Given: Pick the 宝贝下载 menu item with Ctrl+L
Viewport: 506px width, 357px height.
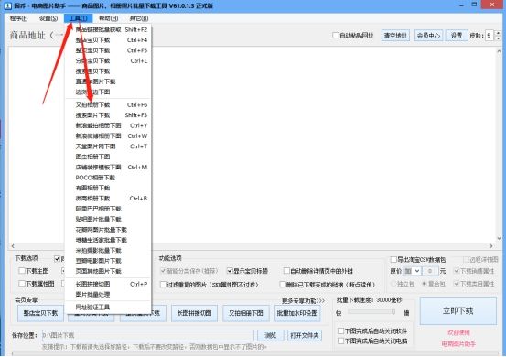Looking at the screenshot, I should (108, 60).
